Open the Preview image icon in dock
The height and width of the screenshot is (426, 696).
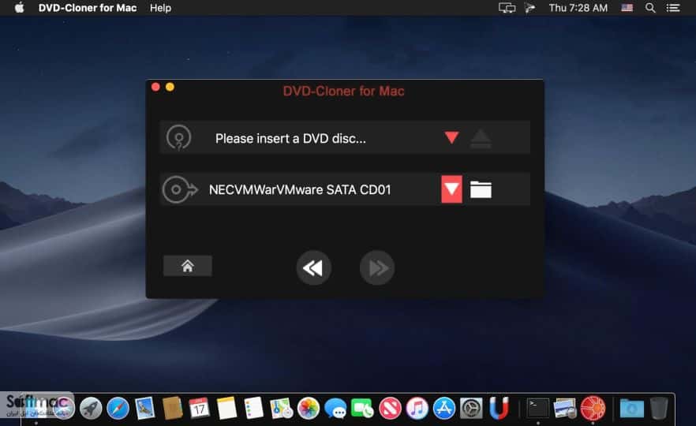point(565,408)
